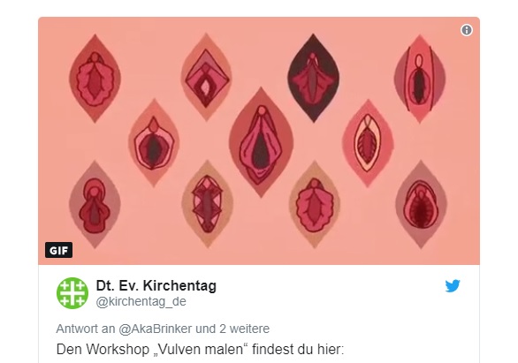Screen dimensions: 518x363
Task: Click the info icon on the GIF
Action: [x=467, y=30]
